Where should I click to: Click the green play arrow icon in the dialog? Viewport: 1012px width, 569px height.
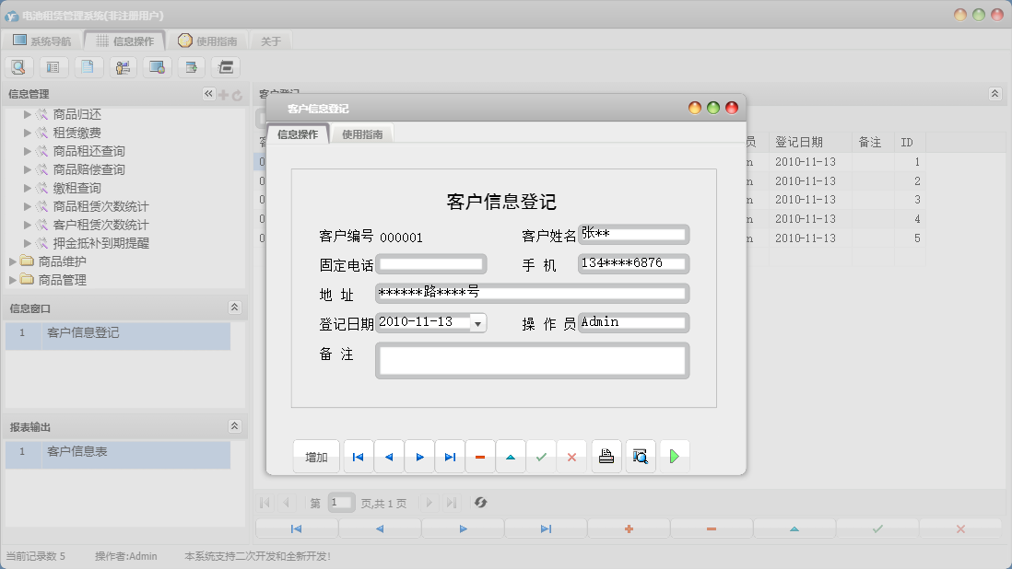[675, 457]
